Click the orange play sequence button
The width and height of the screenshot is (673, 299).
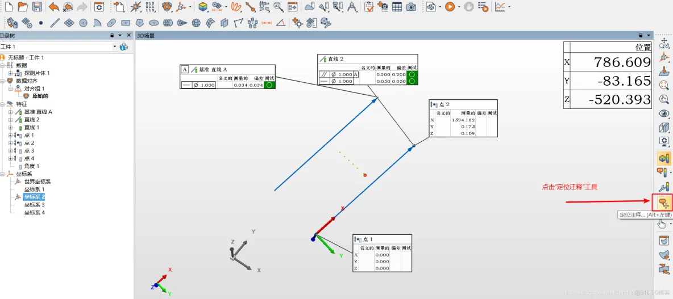coord(450,6)
